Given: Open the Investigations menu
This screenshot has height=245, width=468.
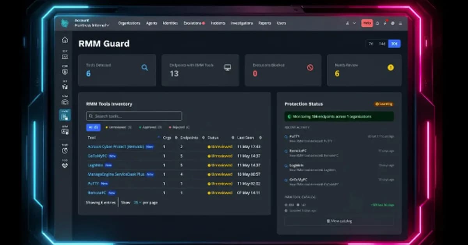Looking at the screenshot, I should [x=242, y=23].
